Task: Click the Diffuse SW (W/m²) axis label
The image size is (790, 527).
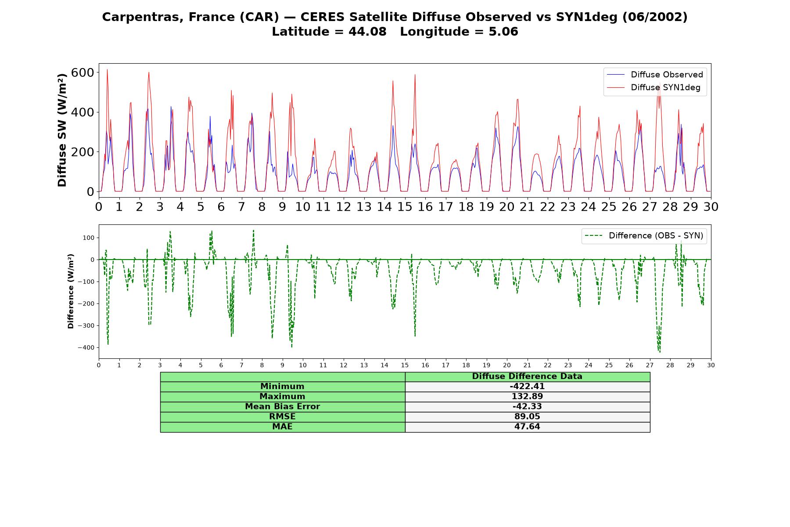Action: click(x=62, y=130)
